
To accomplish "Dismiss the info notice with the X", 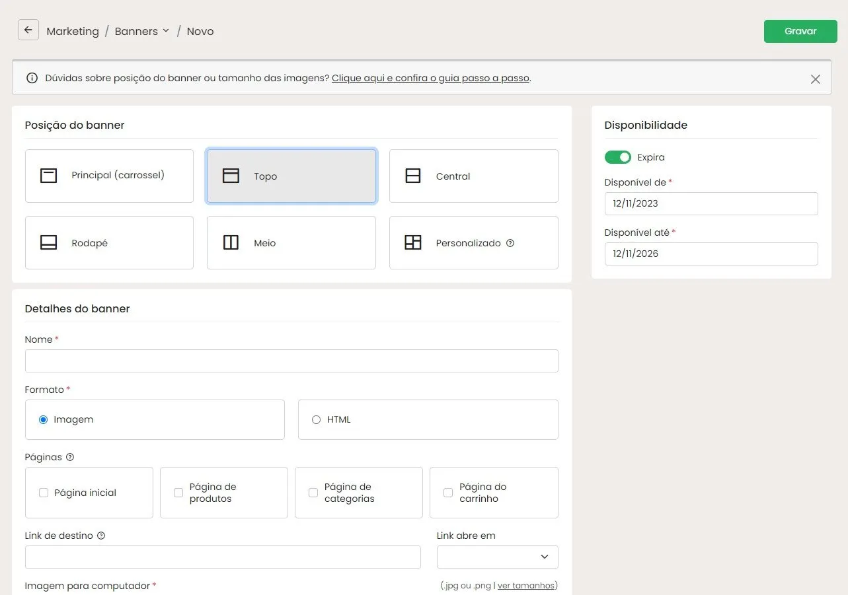I will [x=816, y=79].
